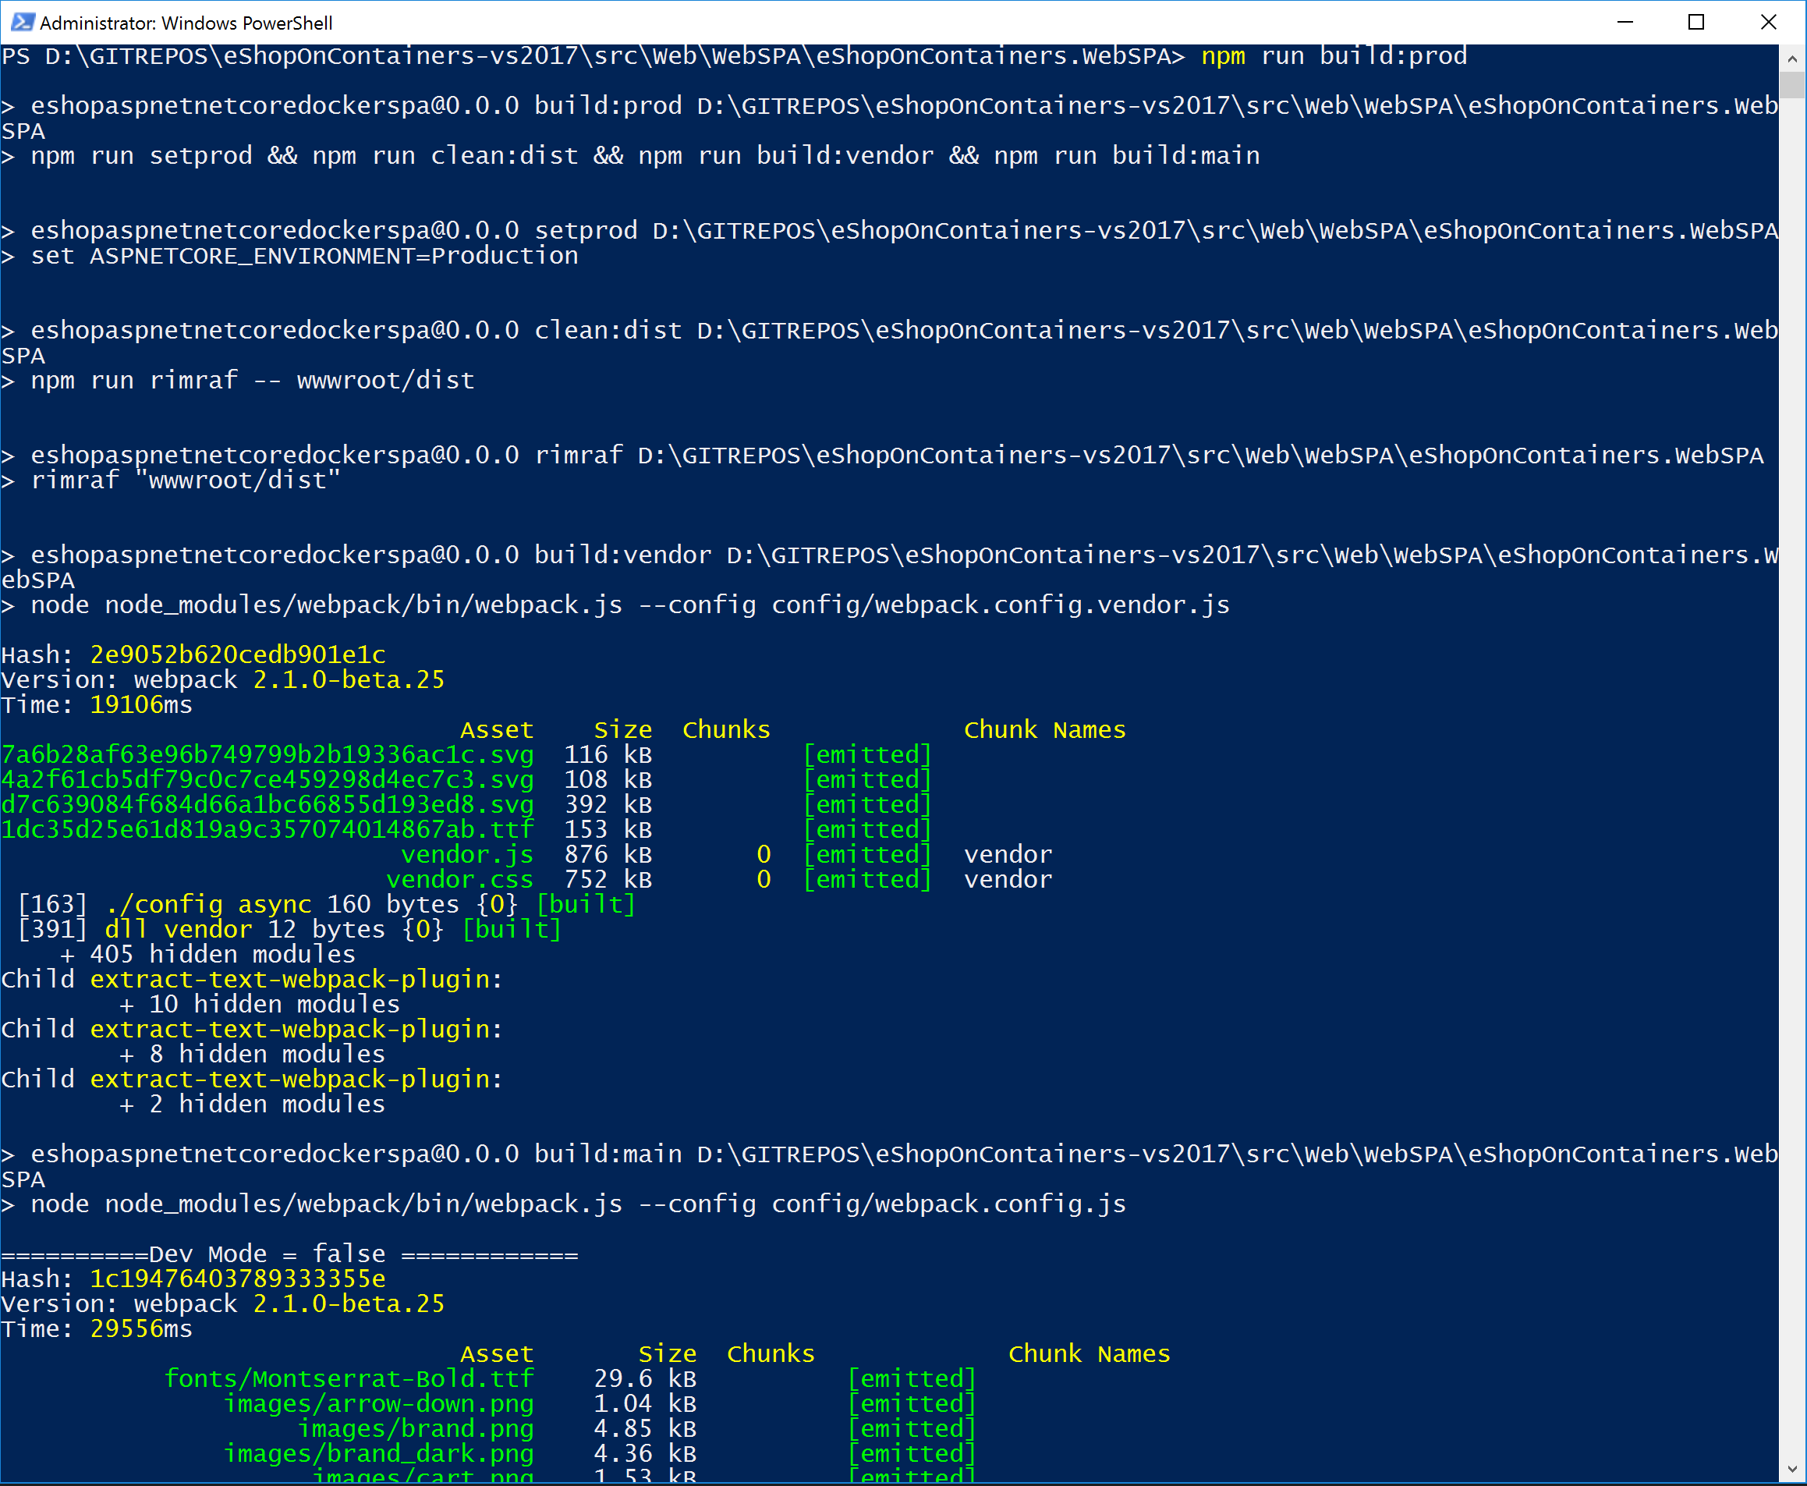Click the scrollbar down arrow

point(1791,1469)
